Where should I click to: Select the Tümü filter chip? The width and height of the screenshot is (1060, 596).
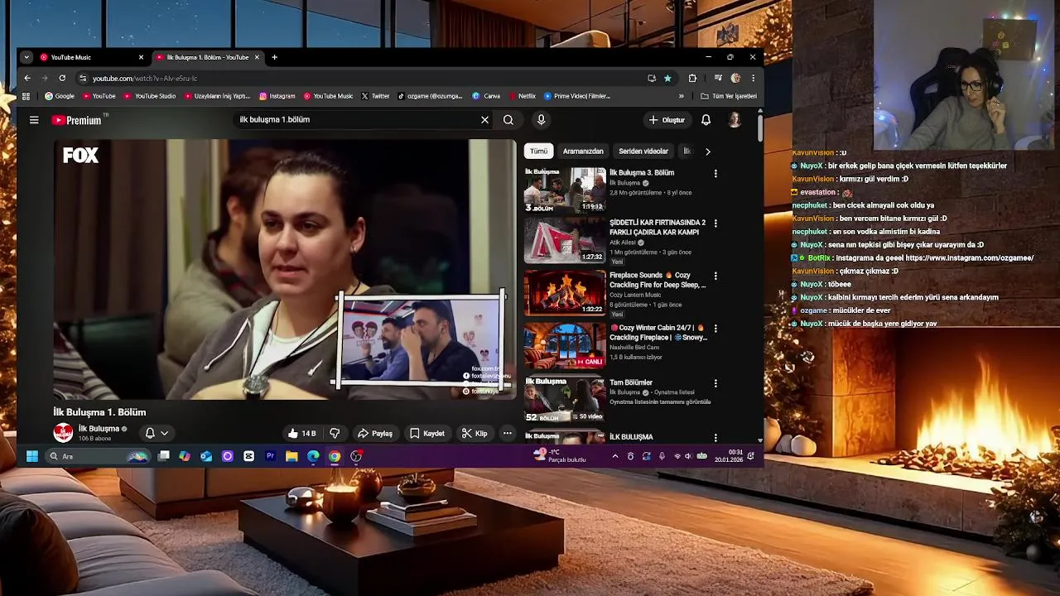[x=539, y=151]
